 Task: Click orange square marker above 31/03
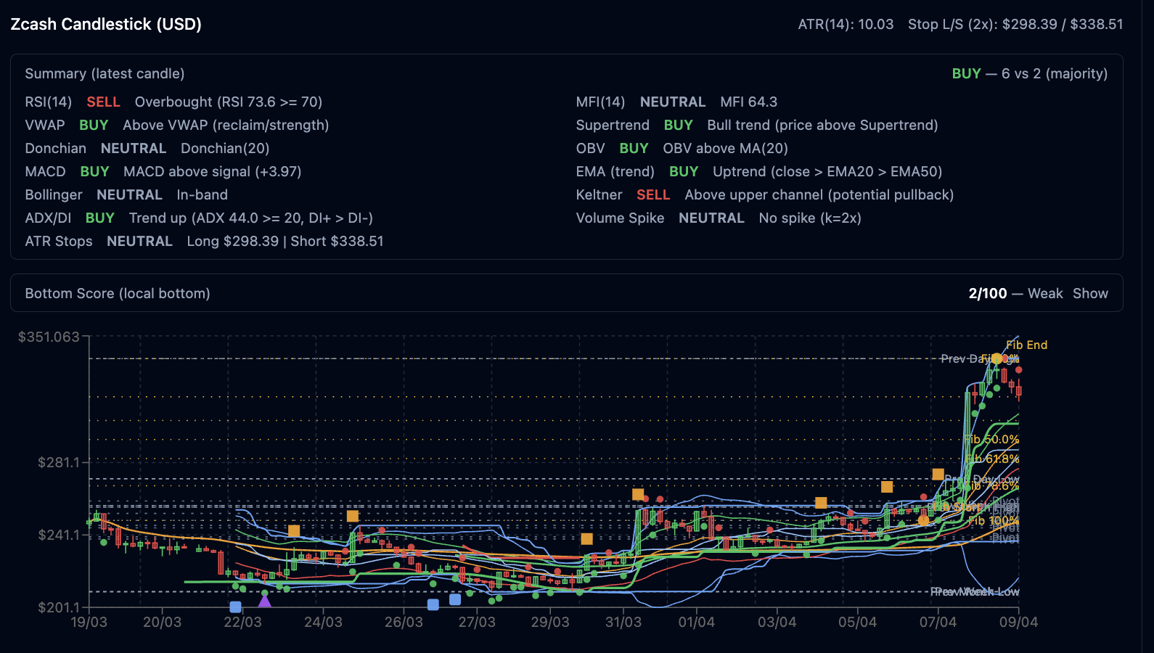(x=638, y=494)
